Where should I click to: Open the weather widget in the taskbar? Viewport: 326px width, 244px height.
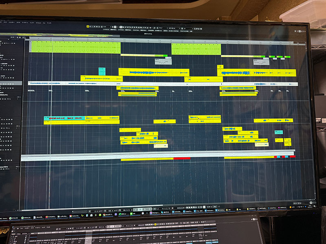(292, 207)
